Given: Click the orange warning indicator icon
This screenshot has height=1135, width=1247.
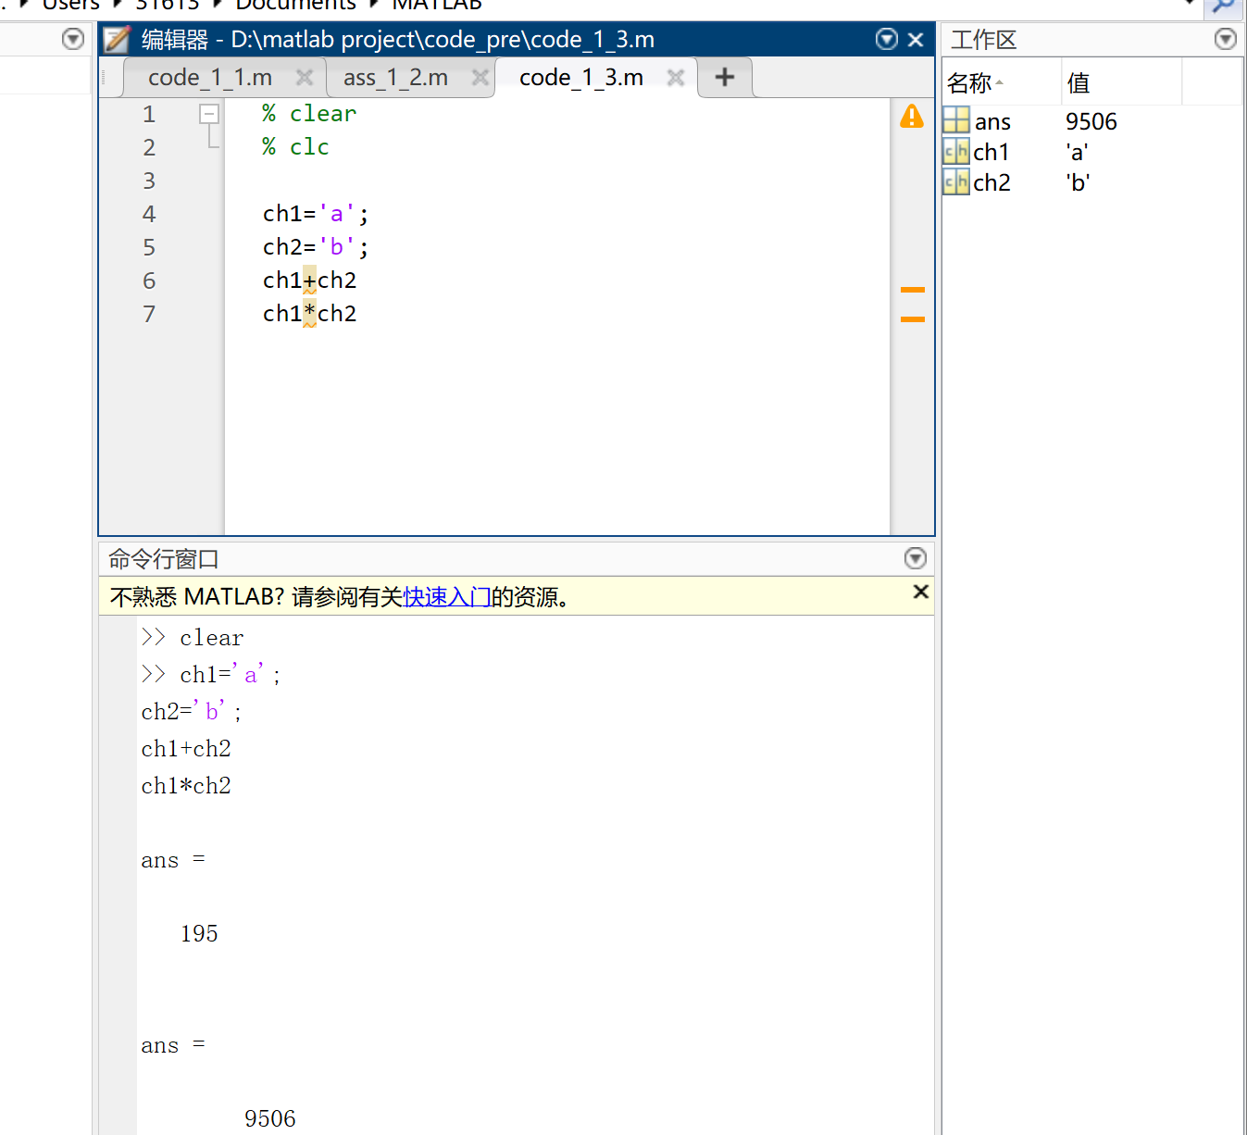Looking at the screenshot, I should (x=912, y=116).
